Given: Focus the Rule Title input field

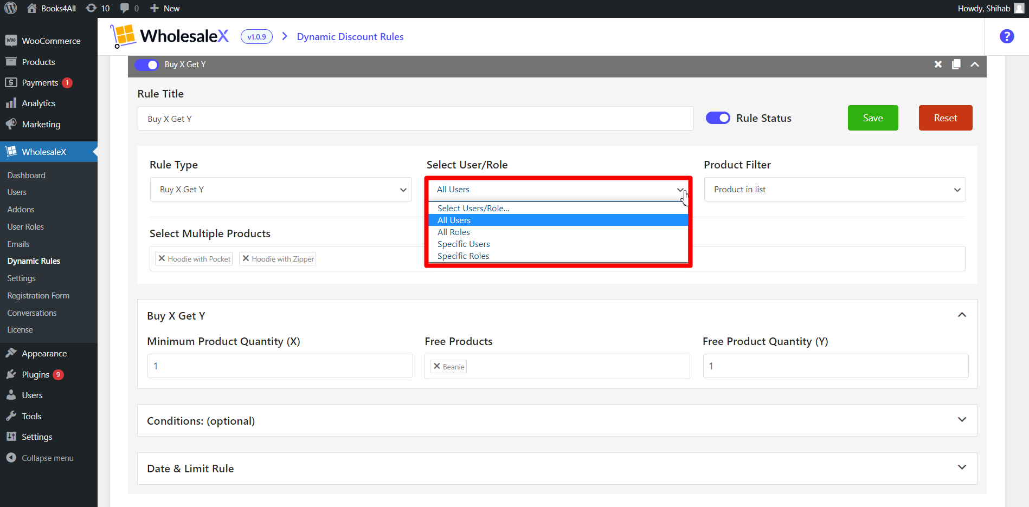Looking at the screenshot, I should pos(415,119).
